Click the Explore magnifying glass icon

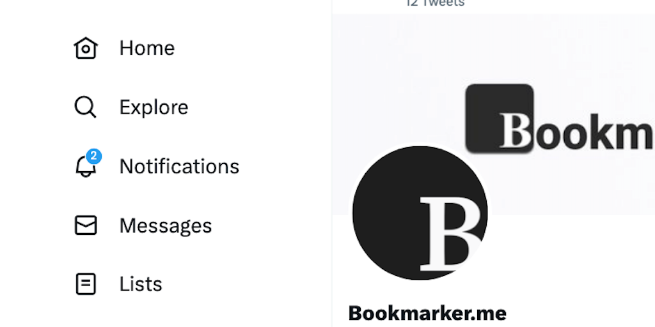[85, 107]
